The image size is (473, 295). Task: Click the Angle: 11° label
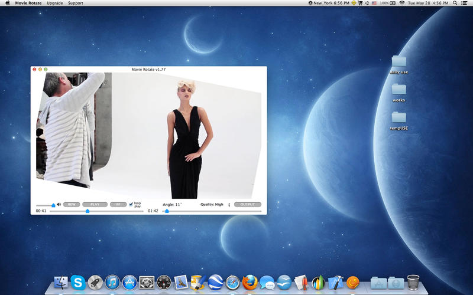click(172, 204)
